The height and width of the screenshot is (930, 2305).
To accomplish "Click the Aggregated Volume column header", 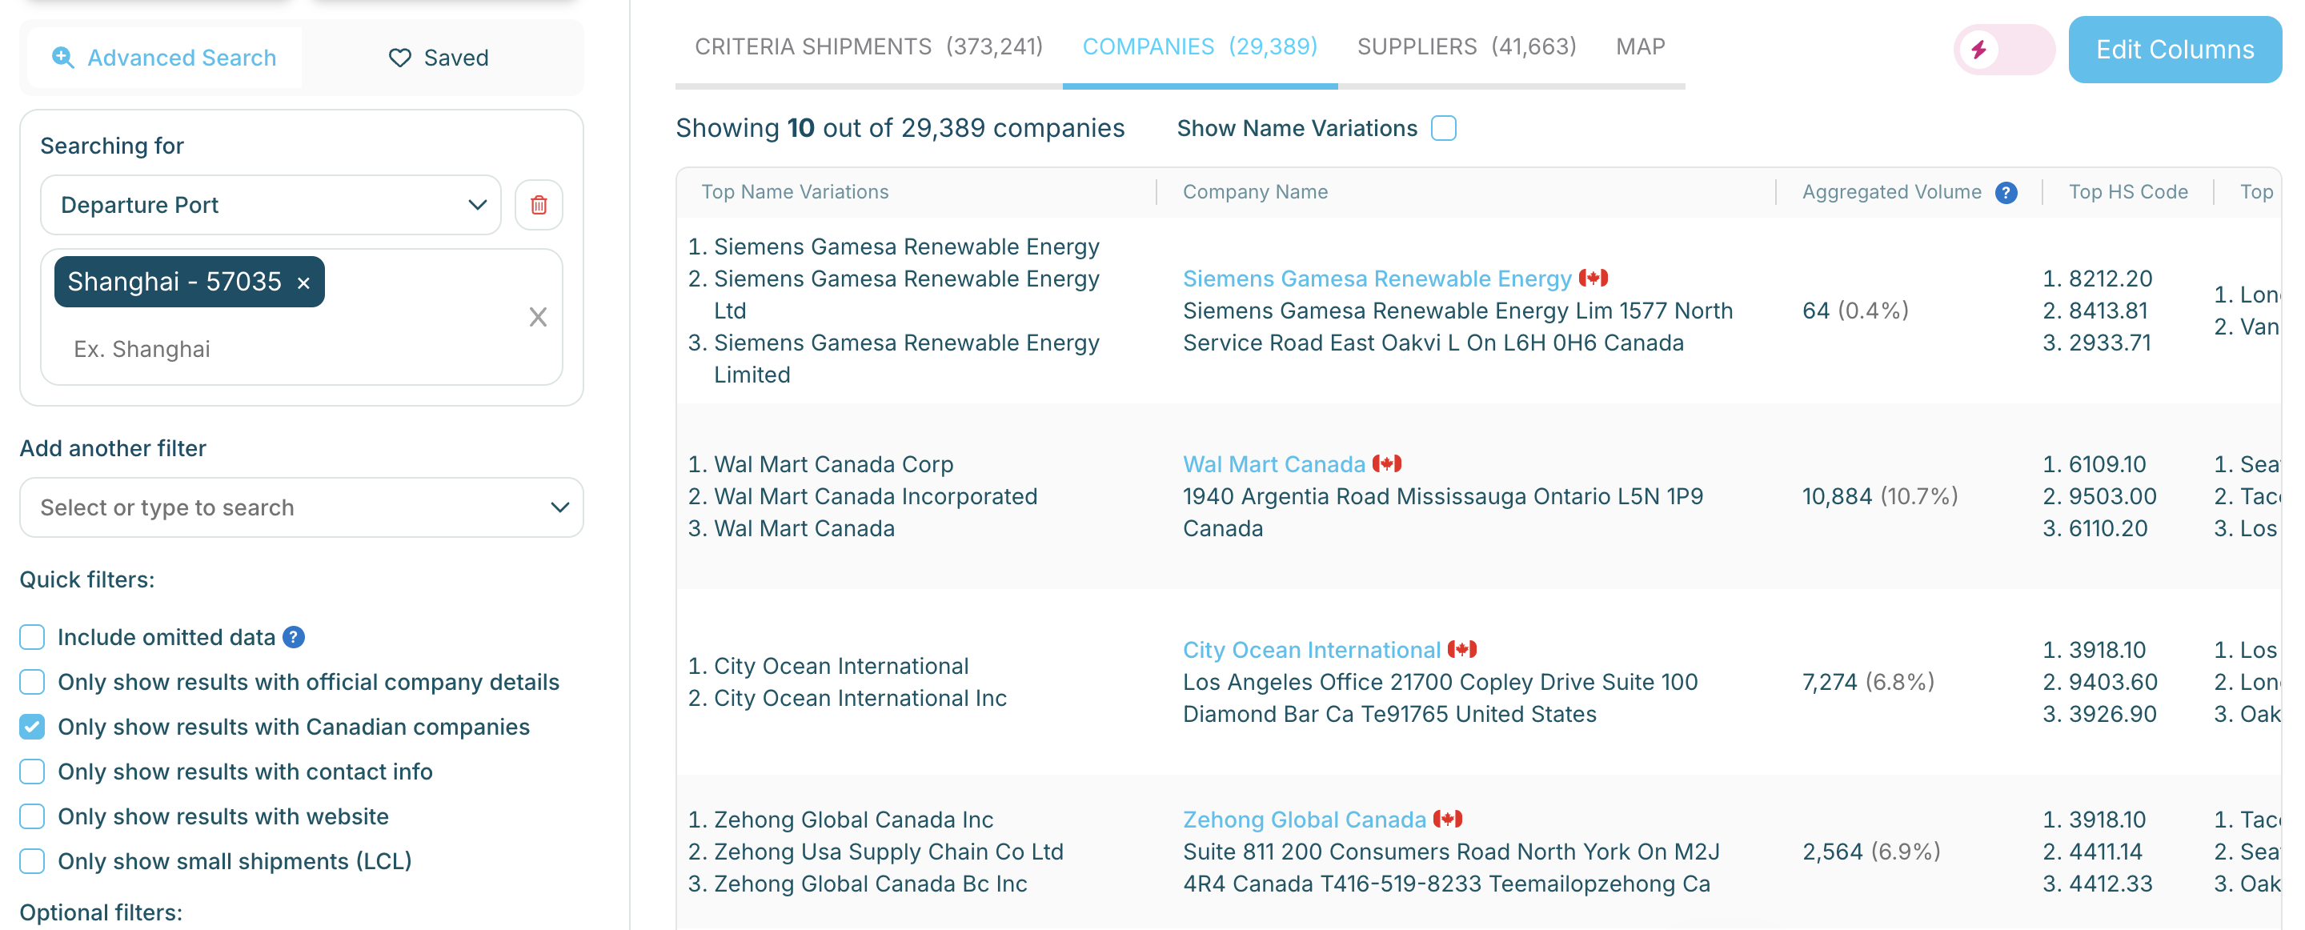I will pyautogui.click(x=1890, y=191).
